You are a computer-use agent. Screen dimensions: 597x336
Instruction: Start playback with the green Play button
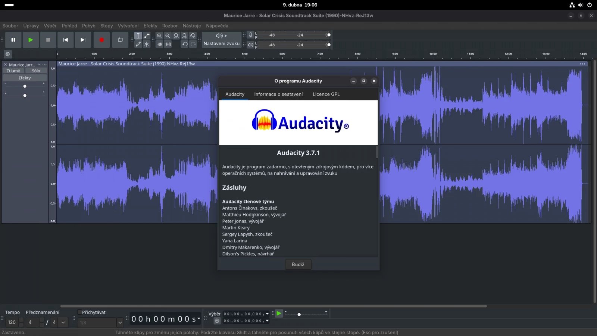pyautogui.click(x=31, y=40)
